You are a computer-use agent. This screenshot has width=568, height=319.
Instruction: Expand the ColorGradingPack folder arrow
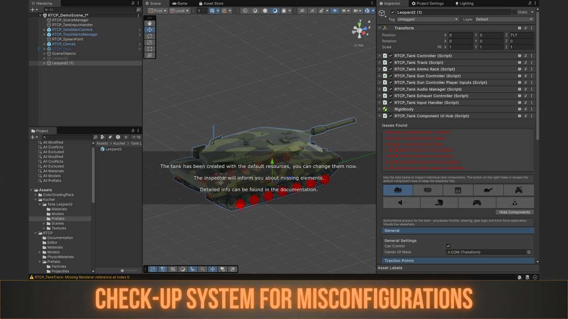click(x=35, y=195)
